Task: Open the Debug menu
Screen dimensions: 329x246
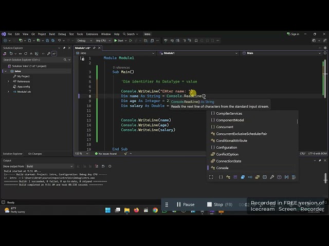Action: pos(62,34)
